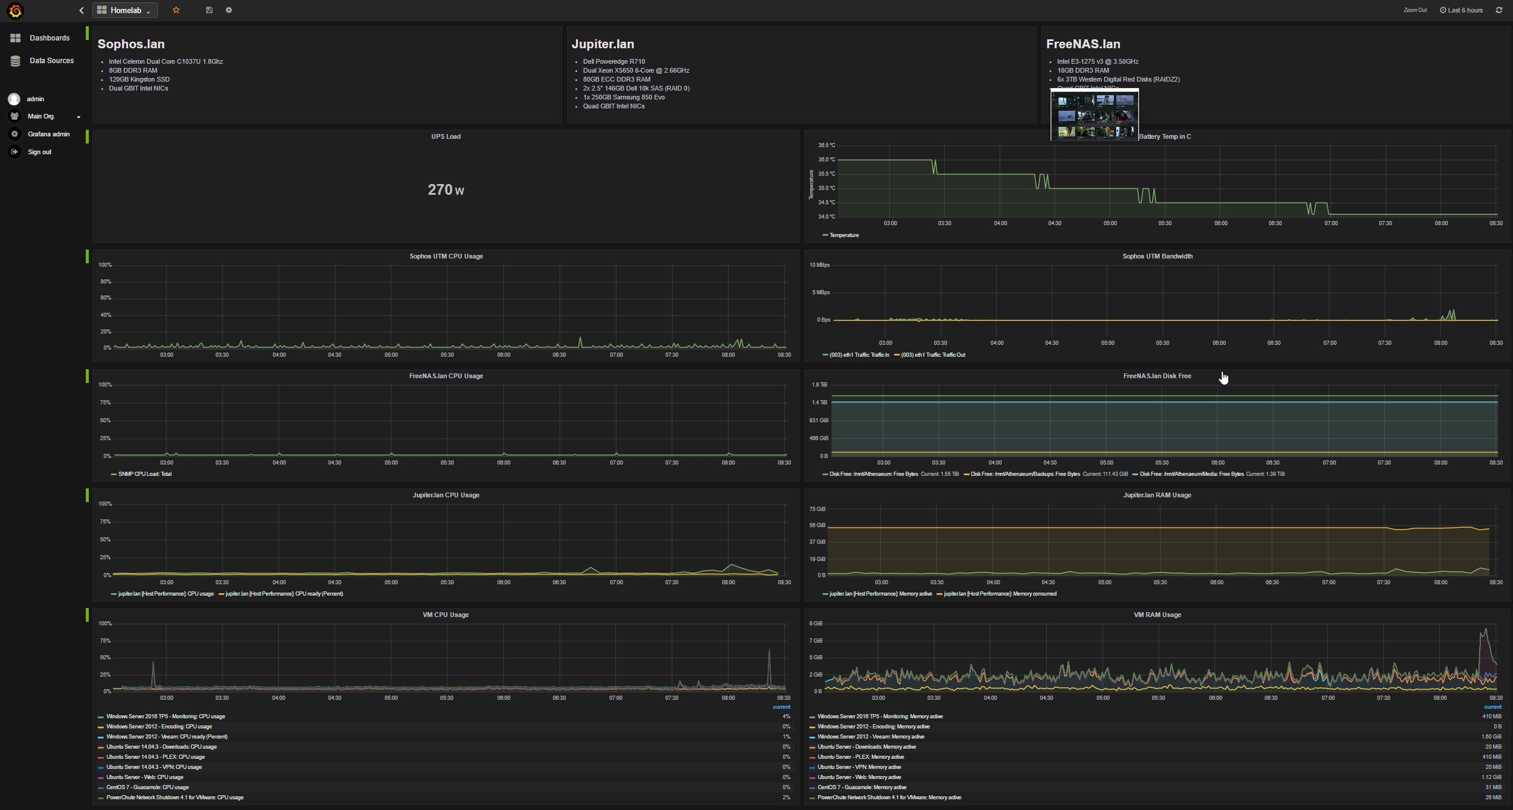Open Dashboards in the side menu
1513x810 pixels.
pyautogui.click(x=49, y=38)
